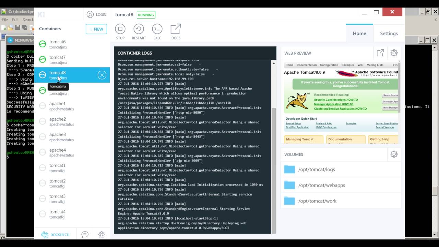Select the apache1 container
The image size is (439, 247).
[x=72, y=106]
